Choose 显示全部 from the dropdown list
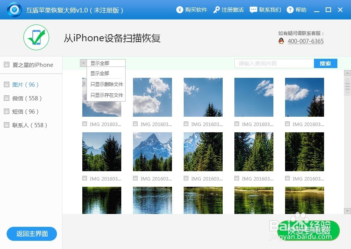 (106, 73)
